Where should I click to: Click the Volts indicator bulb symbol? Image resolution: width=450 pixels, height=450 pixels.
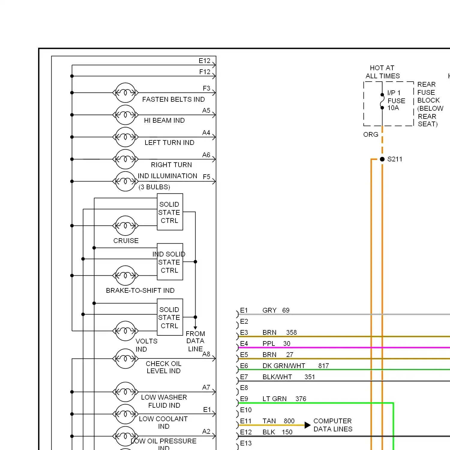[125, 331]
